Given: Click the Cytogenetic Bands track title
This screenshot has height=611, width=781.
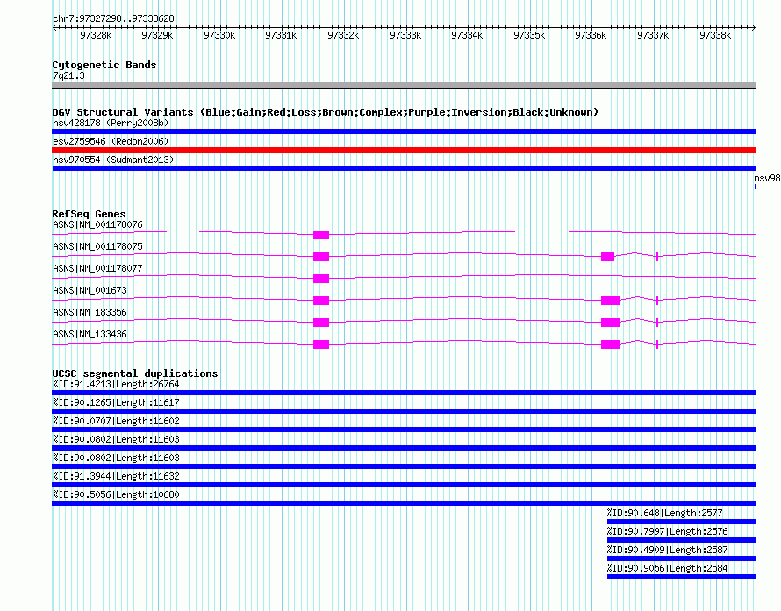Looking at the screenshot, I should (104, 65).
